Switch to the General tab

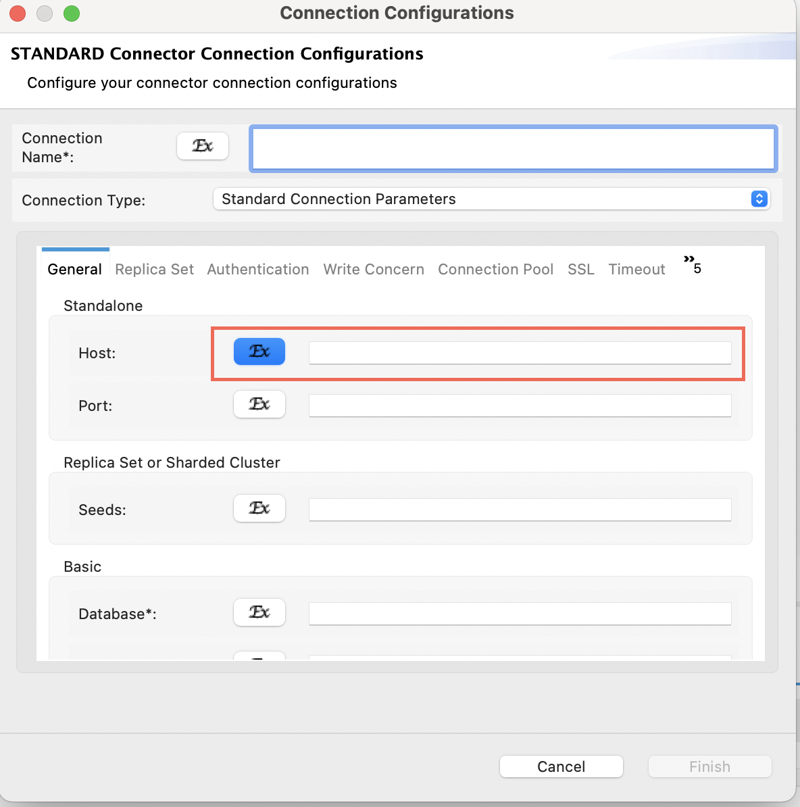click(74, 269)
